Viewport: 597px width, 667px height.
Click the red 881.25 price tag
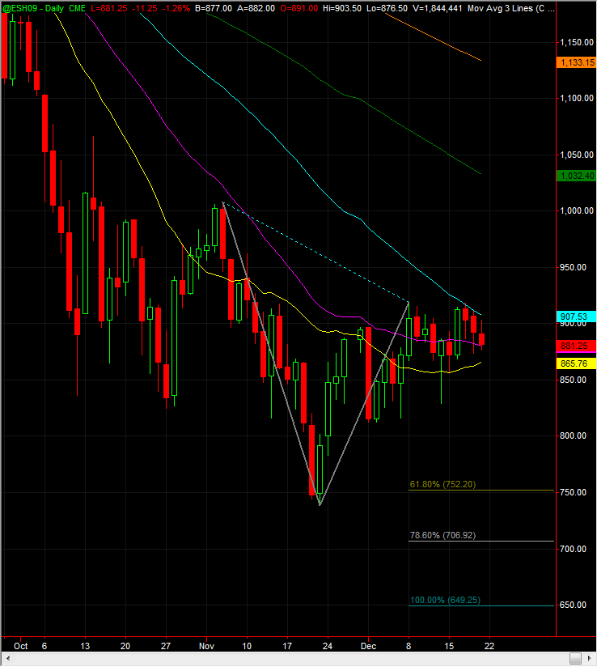(x=576, y=346)
